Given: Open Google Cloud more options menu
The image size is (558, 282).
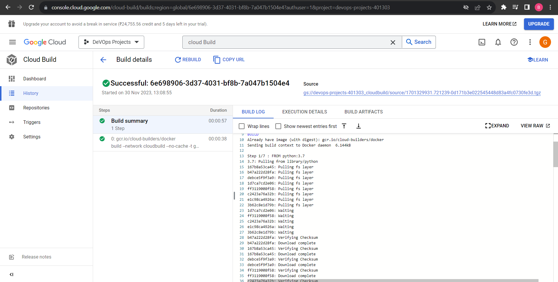Looking at the screenshot, I should pos(530,42).
